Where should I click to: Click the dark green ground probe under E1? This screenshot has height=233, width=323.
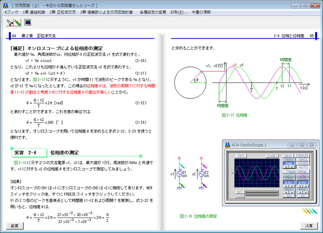click(x=182, y=185)
